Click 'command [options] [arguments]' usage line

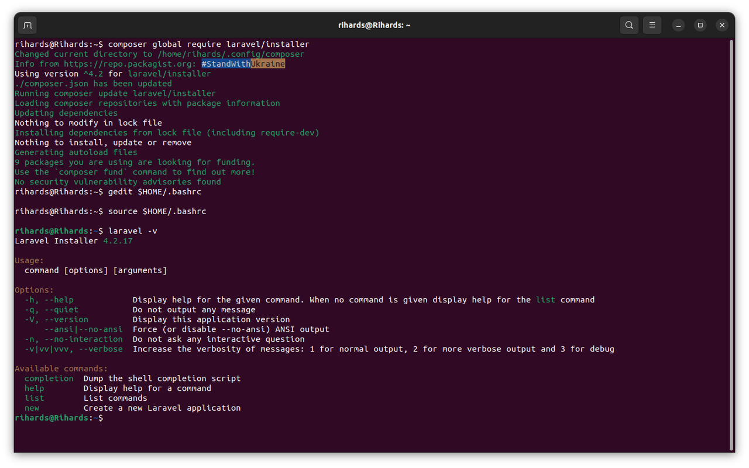[96, 270]
